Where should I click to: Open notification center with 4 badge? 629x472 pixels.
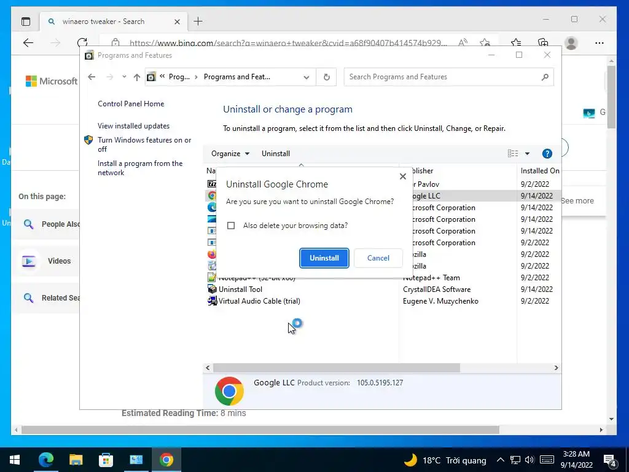tap(610, 460)
